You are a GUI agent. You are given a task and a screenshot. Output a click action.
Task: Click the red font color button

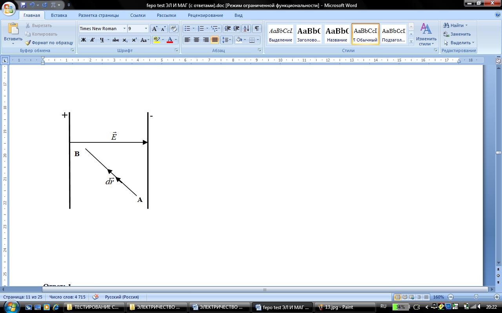pos(170,40)
